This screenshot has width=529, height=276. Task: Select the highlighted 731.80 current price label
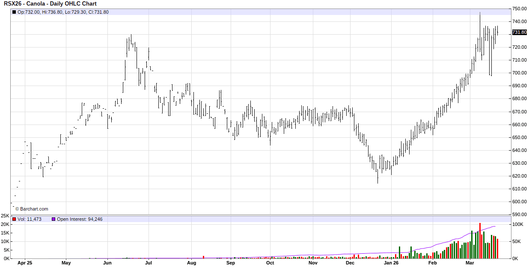[x=519, y=33]
